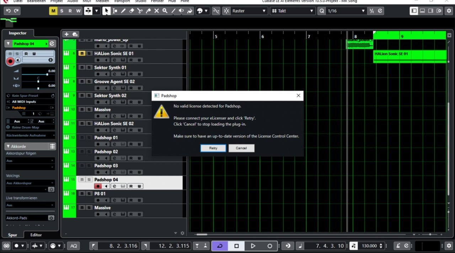Image resolution: width=455 pixels, height=253 pixels.
Task: Open the Kein Spur-Preset selector
Action: [30, 96]
